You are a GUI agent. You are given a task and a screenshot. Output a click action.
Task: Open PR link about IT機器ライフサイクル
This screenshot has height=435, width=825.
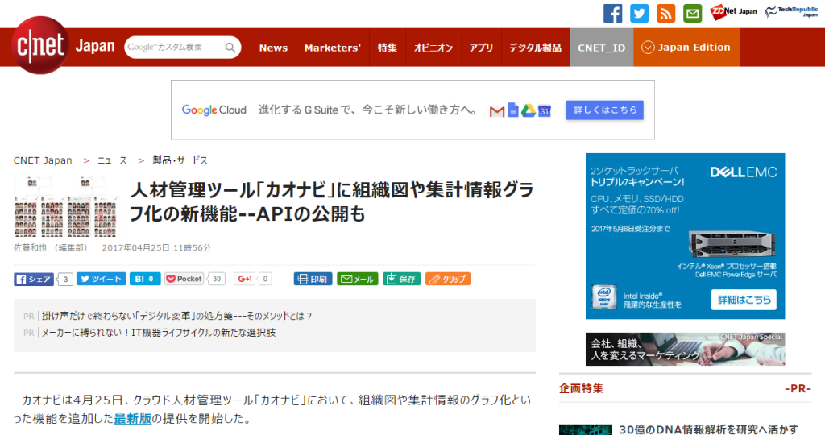click(159, 333)
